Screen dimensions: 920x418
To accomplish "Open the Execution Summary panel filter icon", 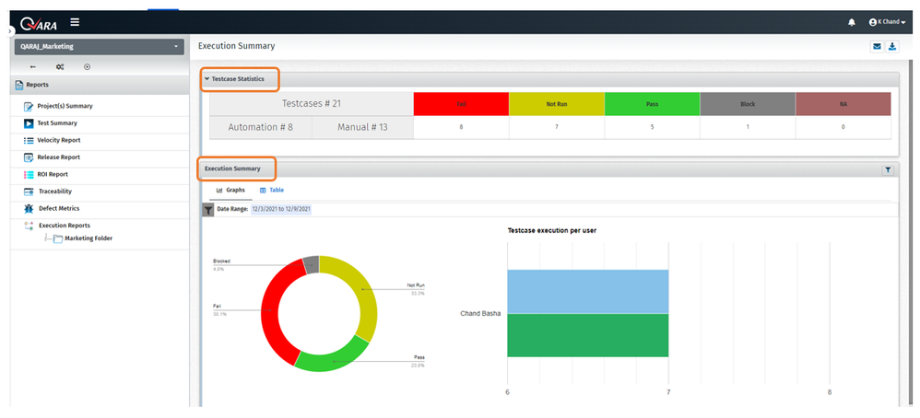I will click(x=888, y=170).
